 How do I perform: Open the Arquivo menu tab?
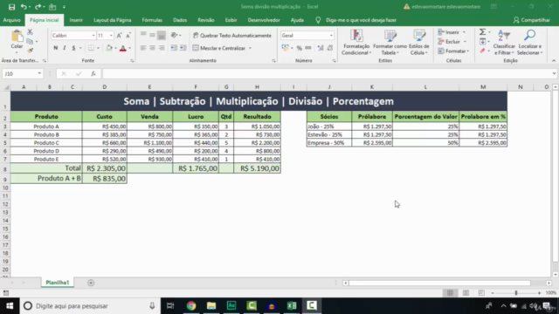tap(11, 20)
